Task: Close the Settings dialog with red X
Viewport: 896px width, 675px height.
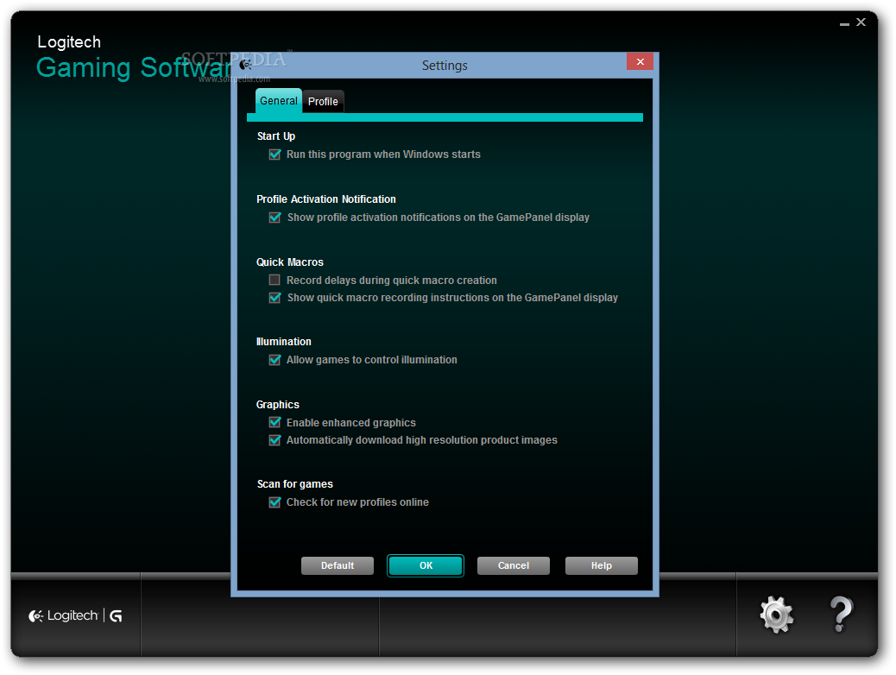Action: pyautogui.click(x=640, y=62)
